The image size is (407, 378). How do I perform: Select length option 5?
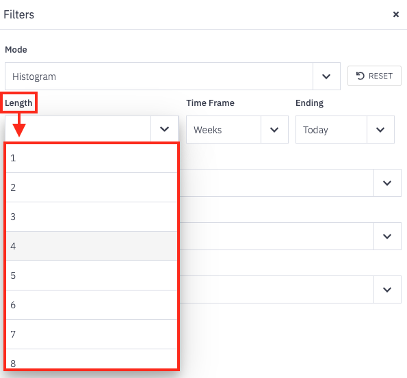[92, 275]
